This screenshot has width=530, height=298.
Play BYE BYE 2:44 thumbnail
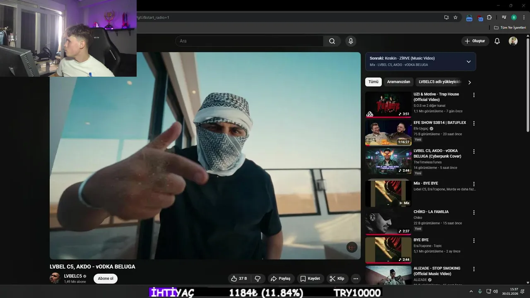pyautogui.click(x=388, y=250)
